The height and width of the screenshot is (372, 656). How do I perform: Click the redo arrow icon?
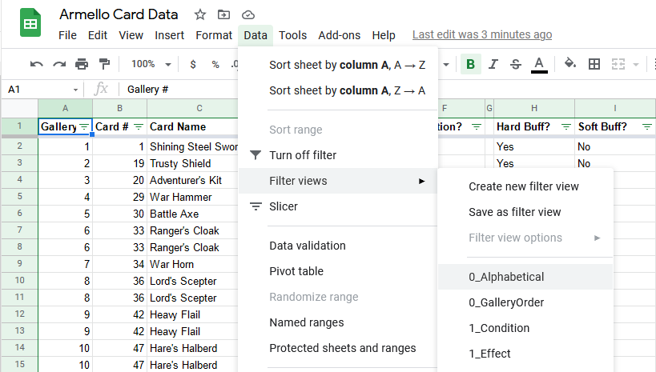click(59, 64)
